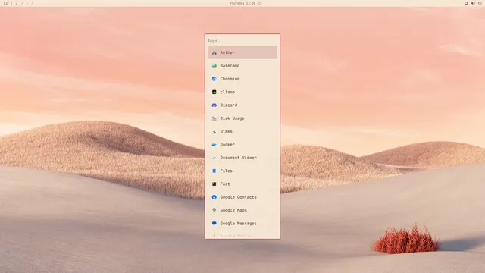Open Document Viewer from the list

242,158
